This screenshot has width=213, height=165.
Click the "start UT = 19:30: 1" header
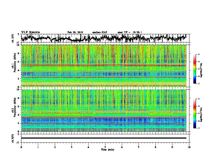pyautogui.click(x=130, y=32)
